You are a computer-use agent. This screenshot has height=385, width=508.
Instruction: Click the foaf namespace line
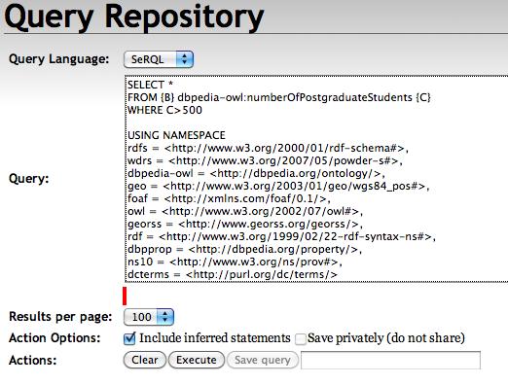[x=229, y=198]
